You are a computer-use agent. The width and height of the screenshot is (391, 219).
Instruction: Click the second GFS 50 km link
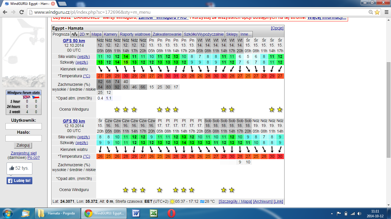pyautogui.click(x=74, y=121)
